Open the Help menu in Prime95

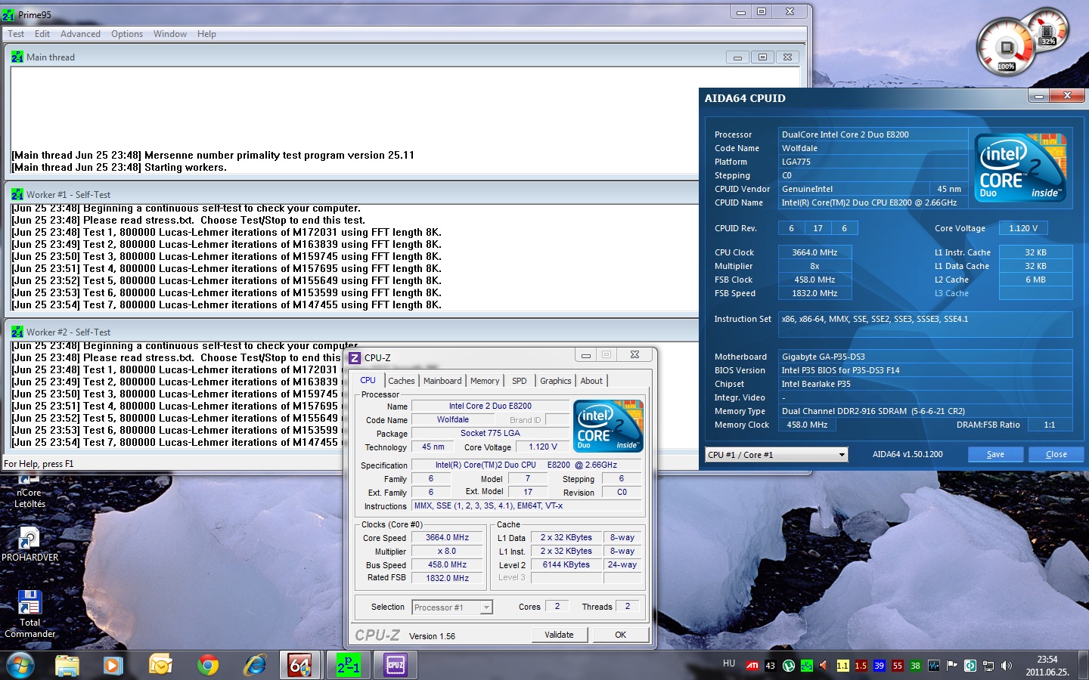206,34
